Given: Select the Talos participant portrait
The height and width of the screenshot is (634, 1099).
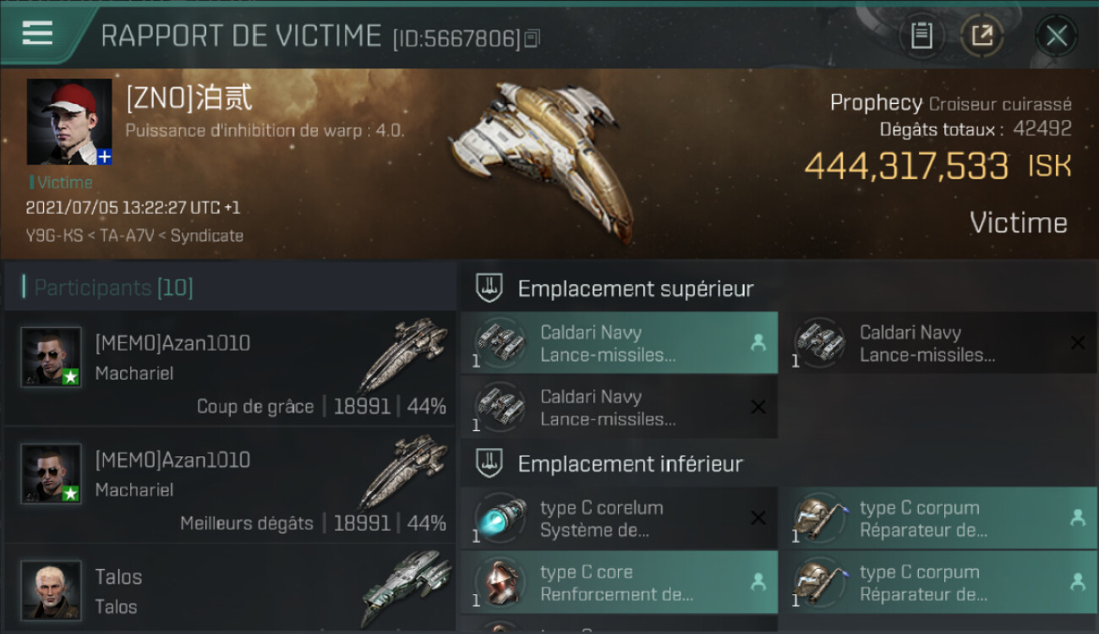Looking at the screenshot, I should point(52,589).
